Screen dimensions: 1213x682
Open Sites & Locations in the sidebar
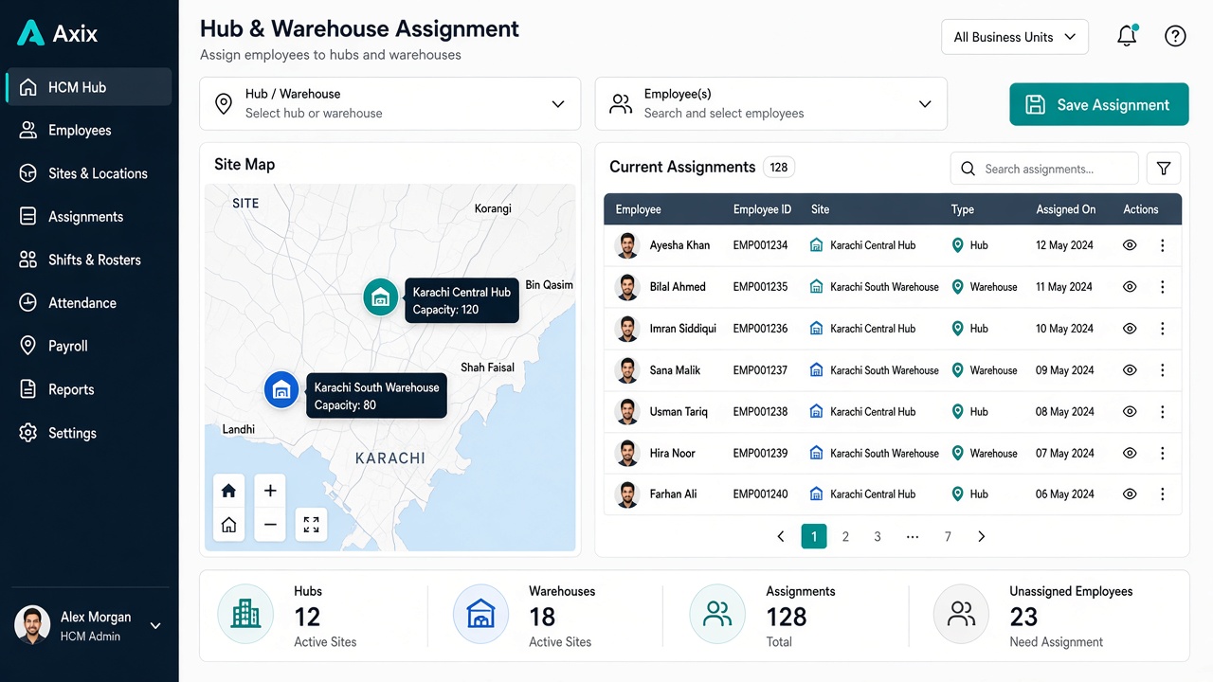(x=88, y=173)
